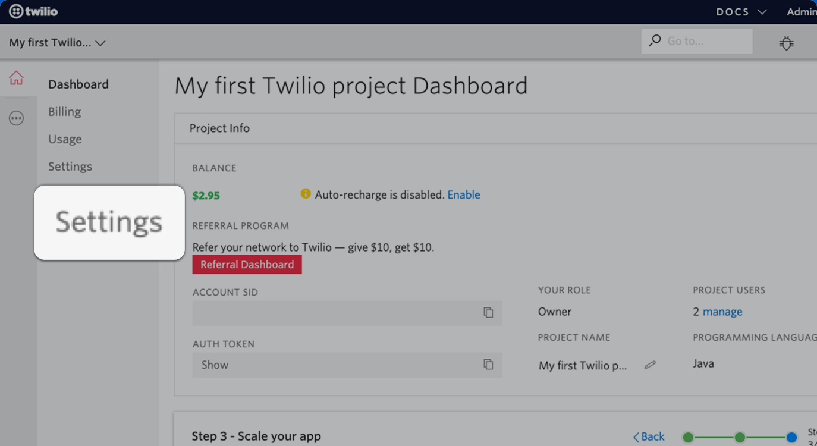The image size is (817, 446).
Task: Go Back to previous step
Action: click(649, 437)
